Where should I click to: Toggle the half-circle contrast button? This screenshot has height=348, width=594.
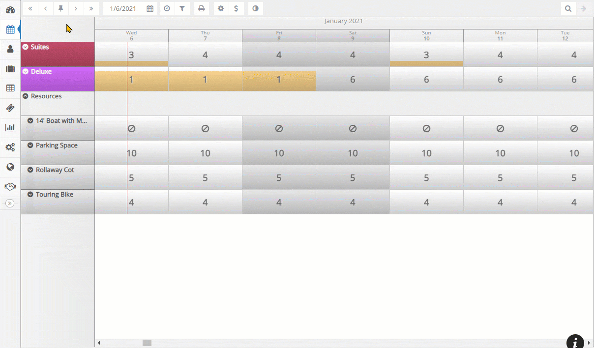click(255, 8)
